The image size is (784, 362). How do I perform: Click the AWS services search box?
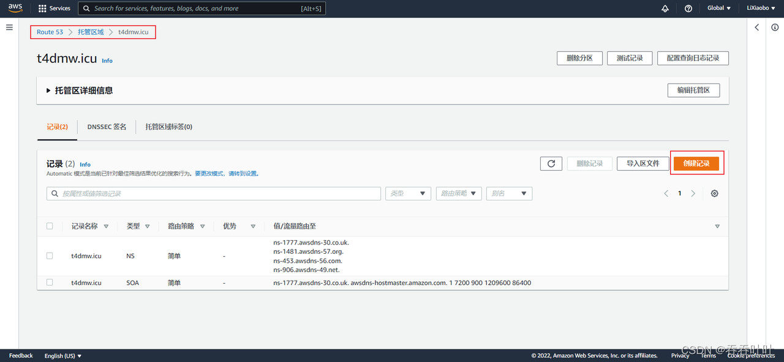click(x=202, y=9)
